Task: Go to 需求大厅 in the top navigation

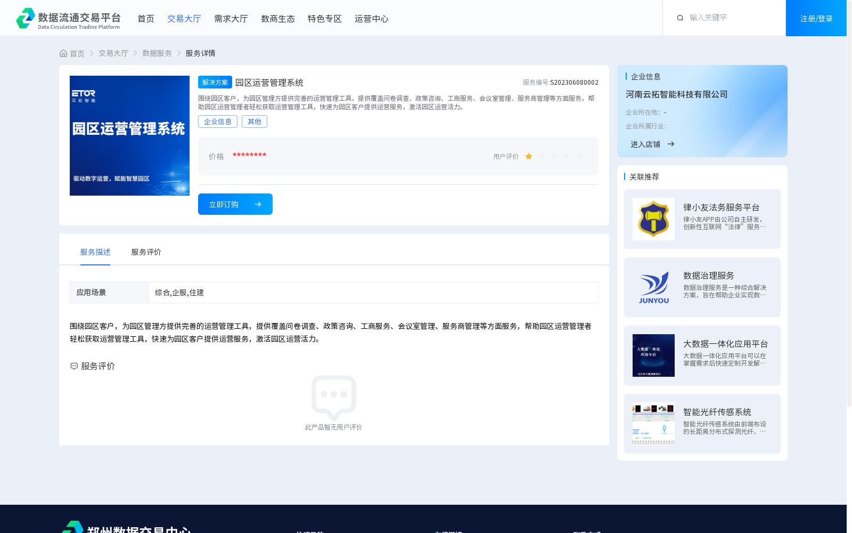Action: (231, 19)
